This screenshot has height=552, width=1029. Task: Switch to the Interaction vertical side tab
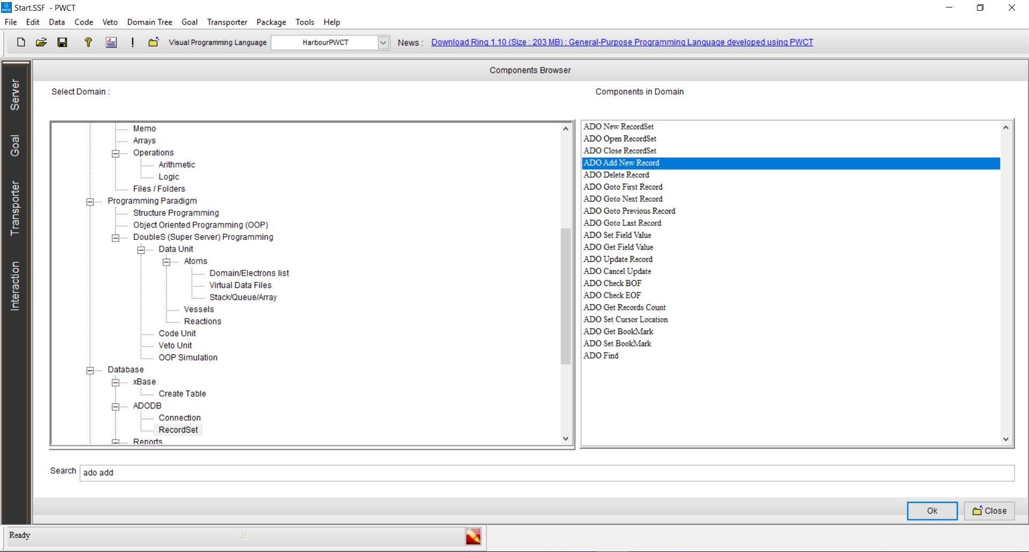(x=15, y=286)
